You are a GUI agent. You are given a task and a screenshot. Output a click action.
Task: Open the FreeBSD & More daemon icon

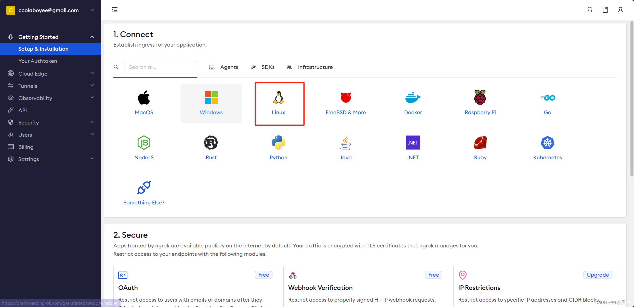[x=346, y=97]
